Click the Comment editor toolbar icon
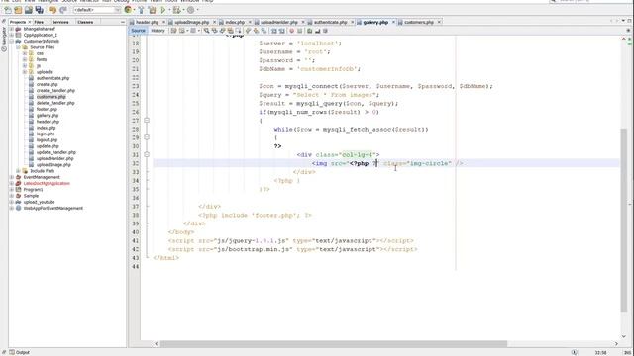 (310, 31)
